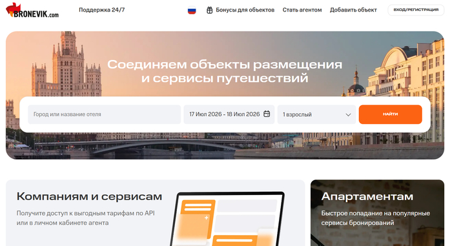
Task: Click the laptop illustration in companies card
Action: (x=227, y=219)
